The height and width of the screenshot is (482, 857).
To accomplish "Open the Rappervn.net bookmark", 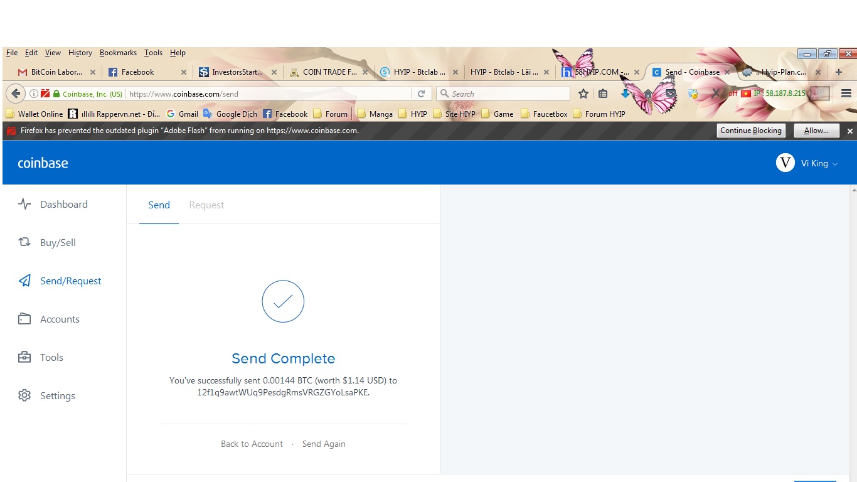I will (114, 114).
